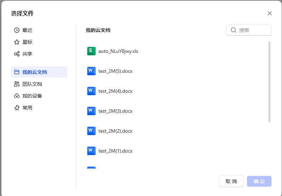
Task: Click the green spreadsheet icon of auto_NLuY8jwy.xls
Action: (x=91, y=51)
